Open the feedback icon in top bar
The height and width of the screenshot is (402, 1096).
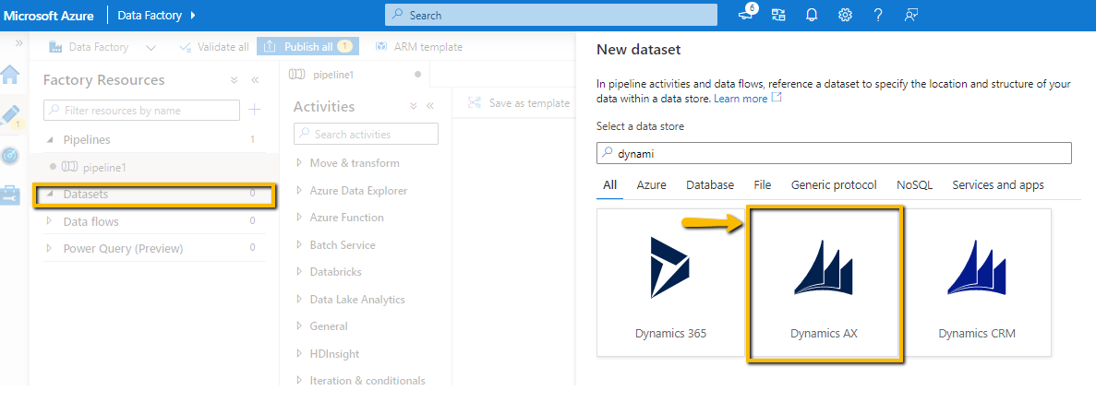tap(910, 15)
